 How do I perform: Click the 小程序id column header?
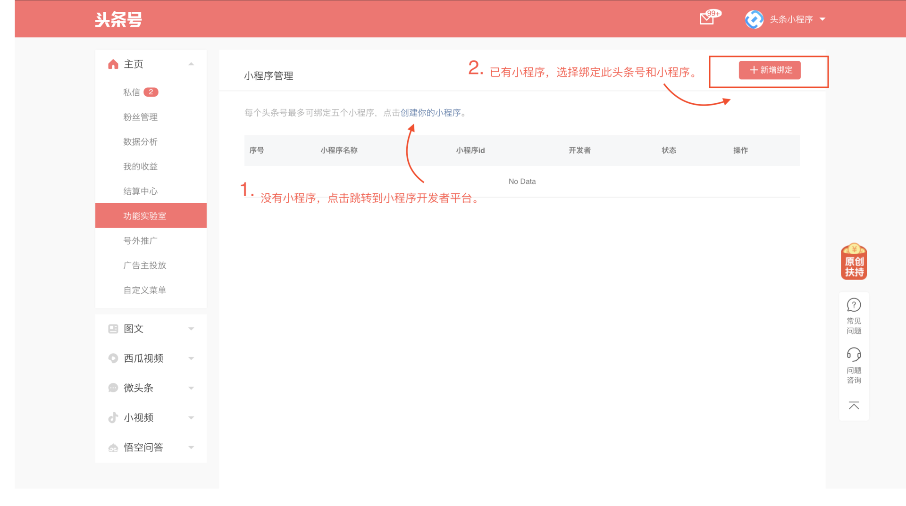[470, 150]
